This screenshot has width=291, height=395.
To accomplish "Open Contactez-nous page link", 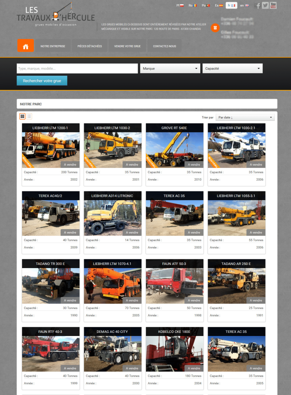I will (164, 46).
